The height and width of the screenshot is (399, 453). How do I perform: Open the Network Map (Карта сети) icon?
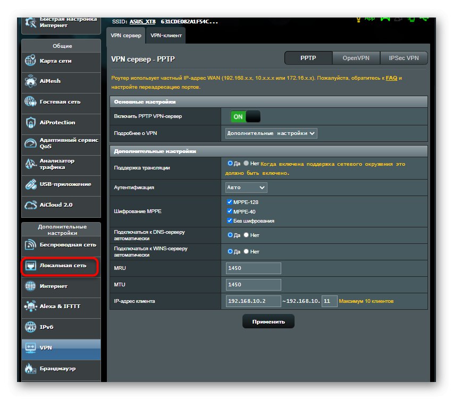tap(30, 61)
